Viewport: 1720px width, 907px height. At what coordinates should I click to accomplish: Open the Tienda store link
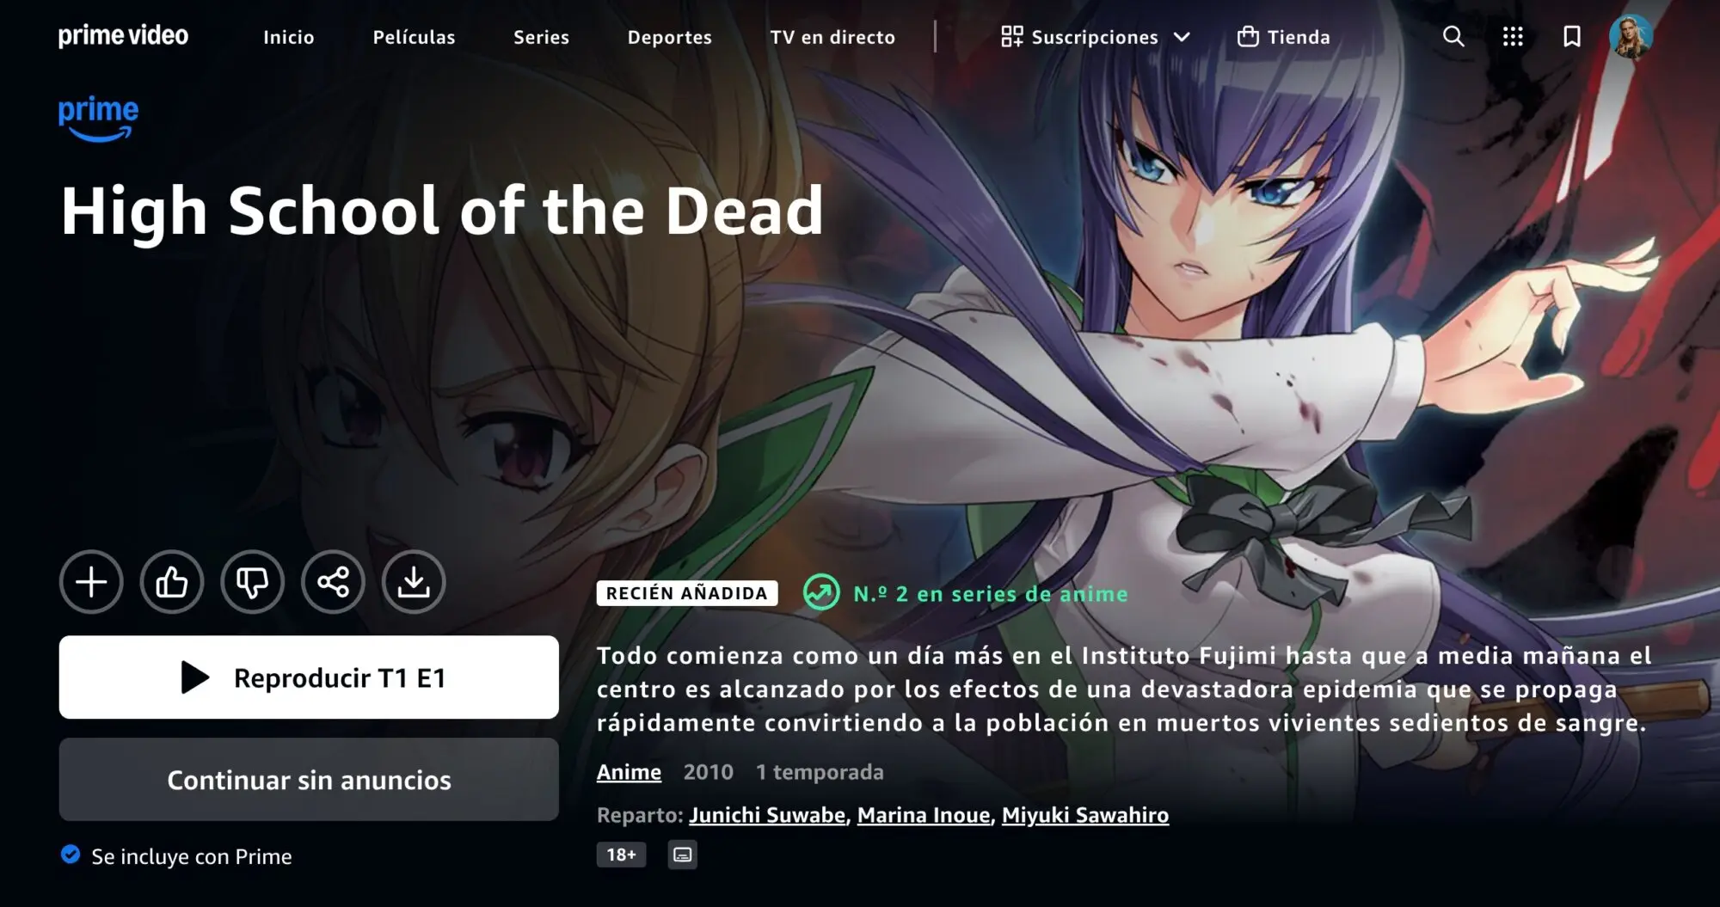coord(1283,37)
